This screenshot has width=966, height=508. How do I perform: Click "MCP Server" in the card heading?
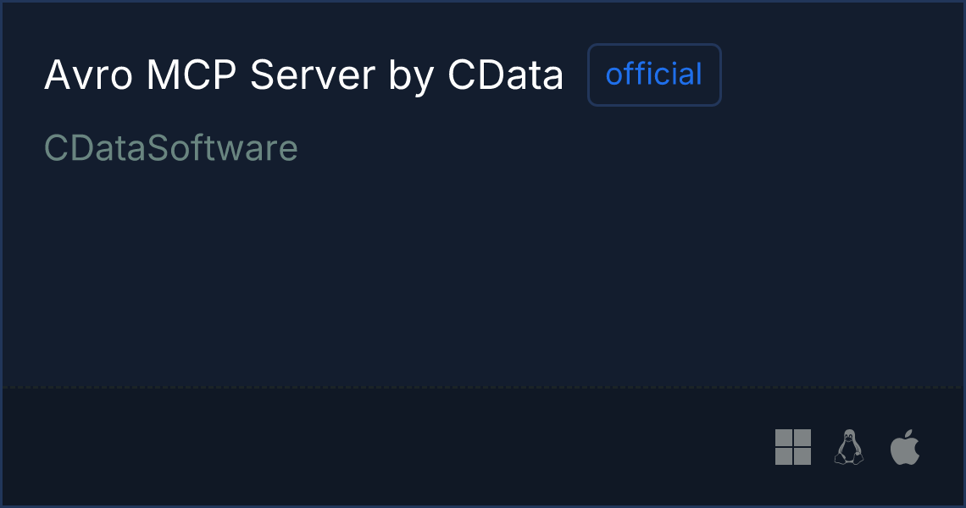(261, 75)
